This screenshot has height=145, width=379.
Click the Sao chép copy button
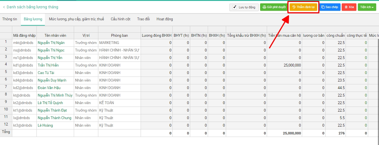[x=330, y=7]
